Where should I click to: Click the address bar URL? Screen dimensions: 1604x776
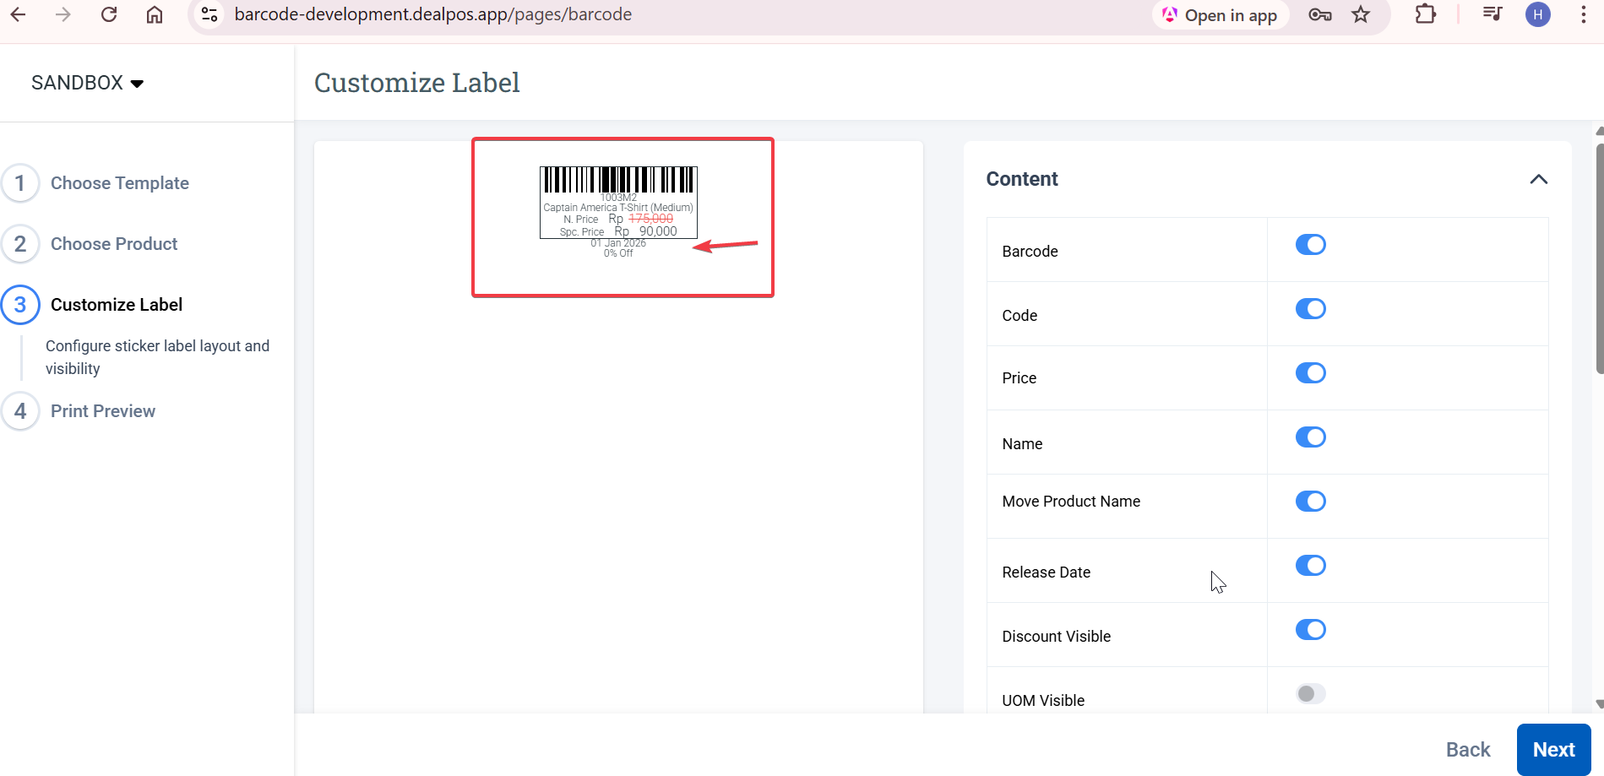tap(433, 14)
